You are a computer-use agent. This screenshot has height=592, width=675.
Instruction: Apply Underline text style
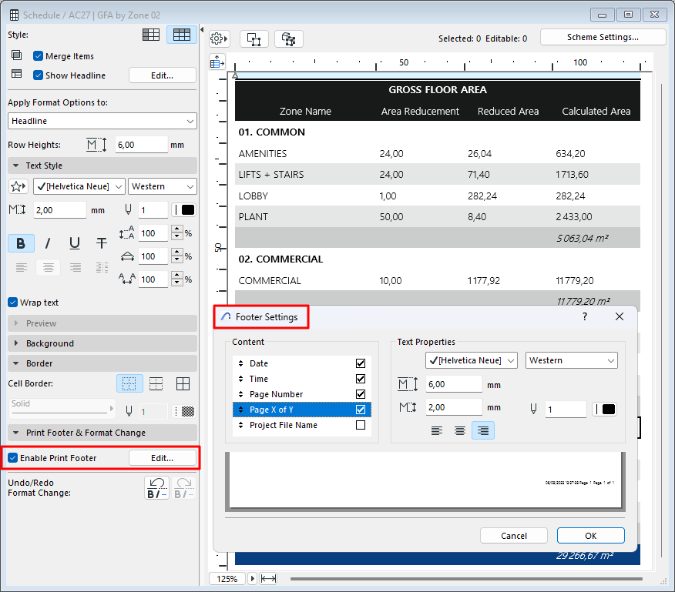click(75, 243)
